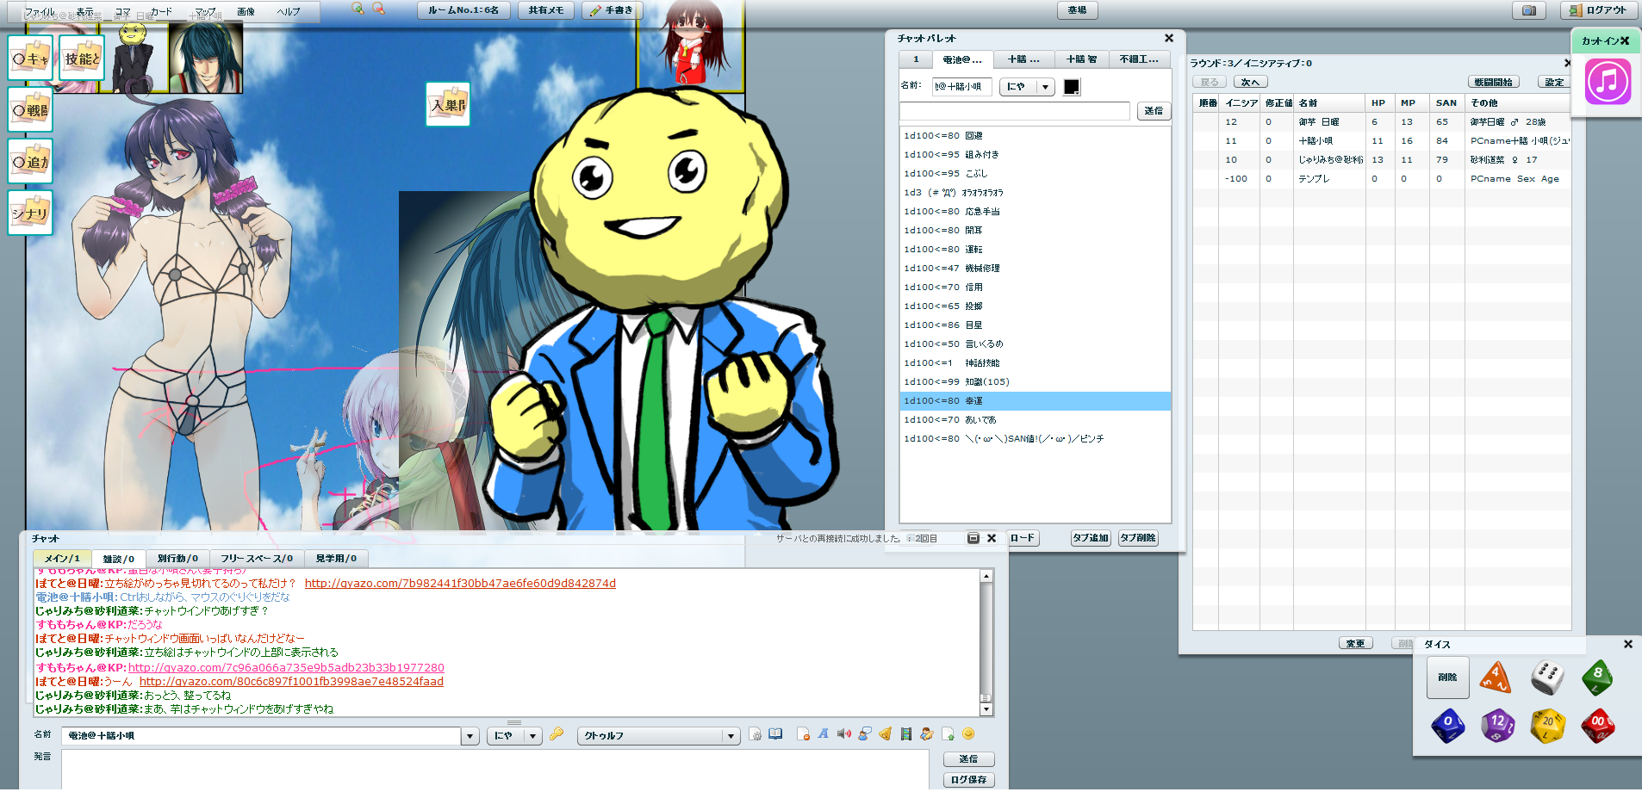Click the two-person talk icon in chat toolbar
Image resolution: width=1642 pixels, height=792 pixels.
[865, 734]
